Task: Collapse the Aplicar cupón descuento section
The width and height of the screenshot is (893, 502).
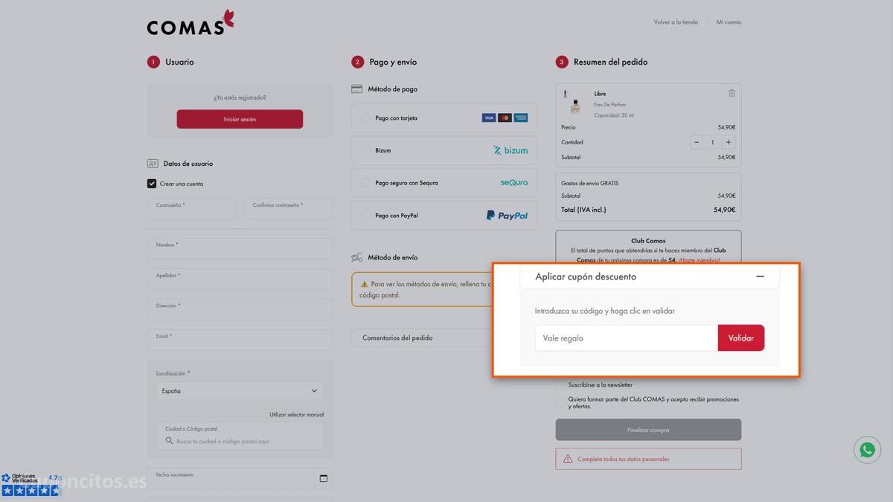Action: tap(760, 277)
